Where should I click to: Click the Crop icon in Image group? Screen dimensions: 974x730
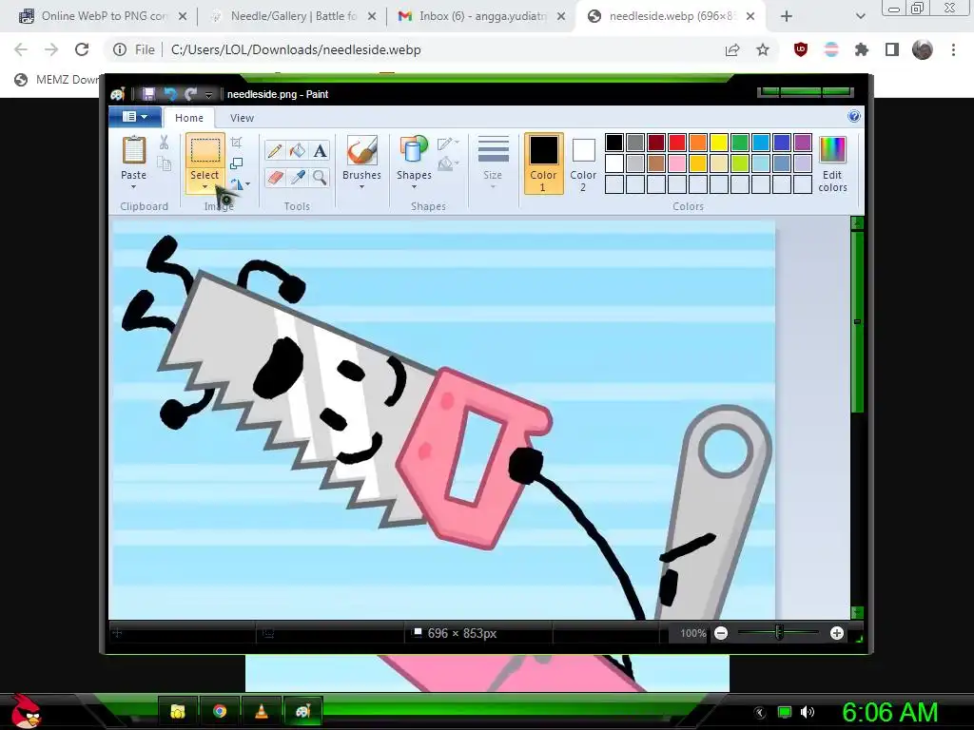click(236, 143)
